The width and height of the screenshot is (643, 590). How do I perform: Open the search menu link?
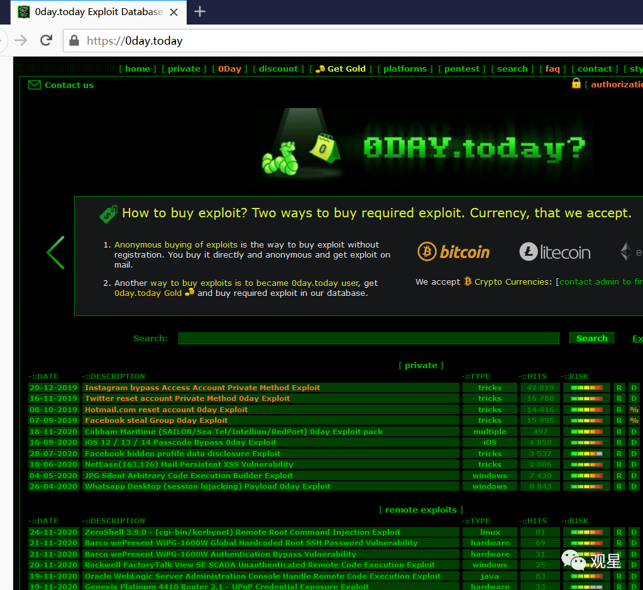pos(512,68)
